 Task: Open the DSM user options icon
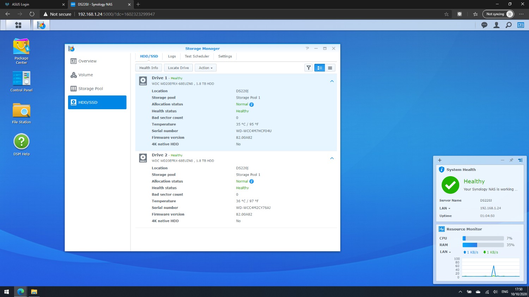coord(496,25)
